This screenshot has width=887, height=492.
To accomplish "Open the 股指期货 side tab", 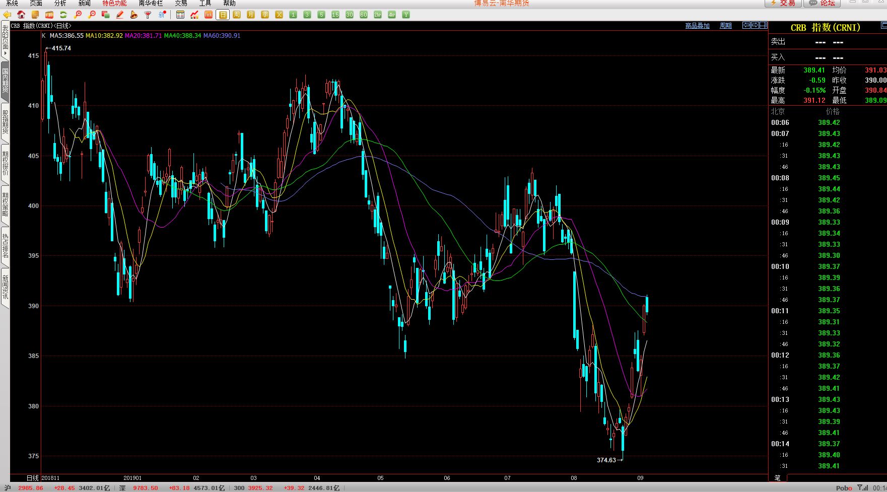I will (x=5, y=122).
